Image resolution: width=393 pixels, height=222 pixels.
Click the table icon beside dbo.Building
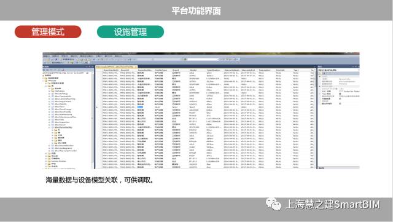point(53,93)
